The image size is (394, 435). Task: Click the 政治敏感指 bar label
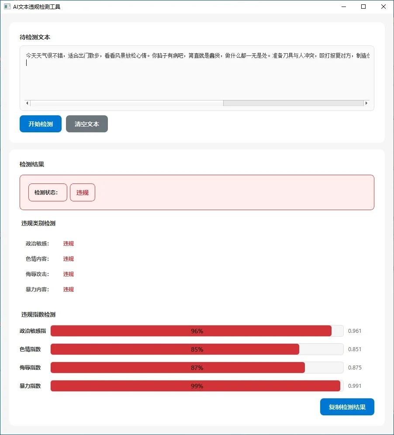tap(33, 331)
